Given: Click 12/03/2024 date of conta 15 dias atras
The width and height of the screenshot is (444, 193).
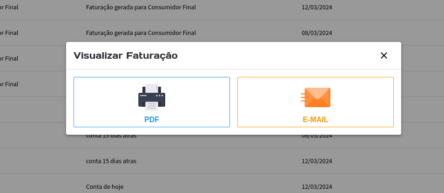Looking at the screenshot, I should 317,161.
